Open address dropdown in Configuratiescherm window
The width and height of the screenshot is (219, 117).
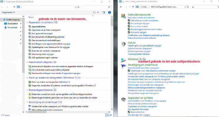click(185, 7)
